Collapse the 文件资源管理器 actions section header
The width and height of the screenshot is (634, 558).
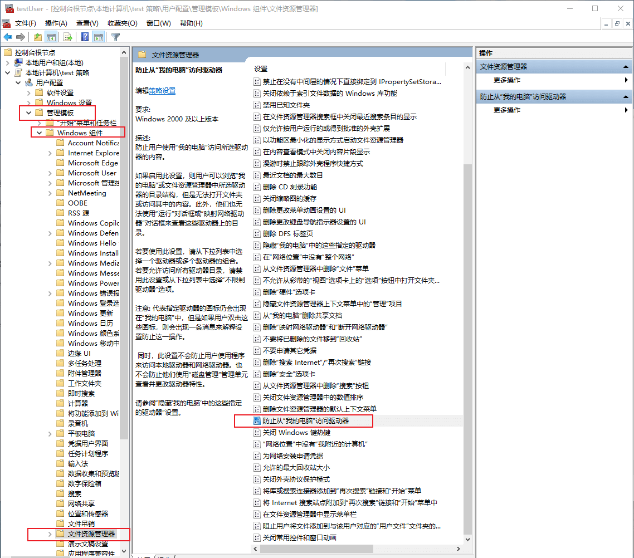coord(627,67)
